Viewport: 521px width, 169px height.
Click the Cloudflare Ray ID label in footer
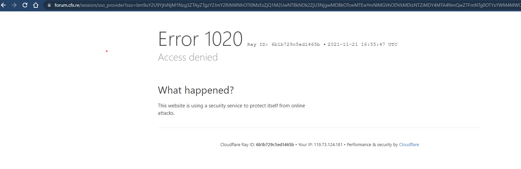point(237,145)
